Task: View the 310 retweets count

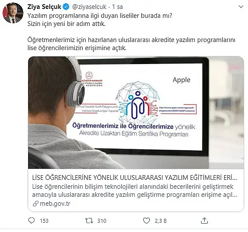Action: 102,221
